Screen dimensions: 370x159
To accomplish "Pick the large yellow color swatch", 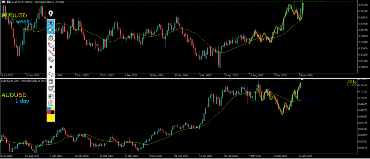I will [x=51, y=118].
